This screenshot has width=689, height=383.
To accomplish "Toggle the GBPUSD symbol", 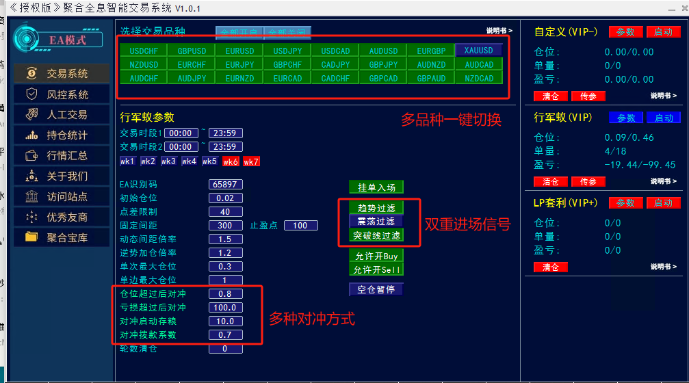I will (x=192, y=51).
